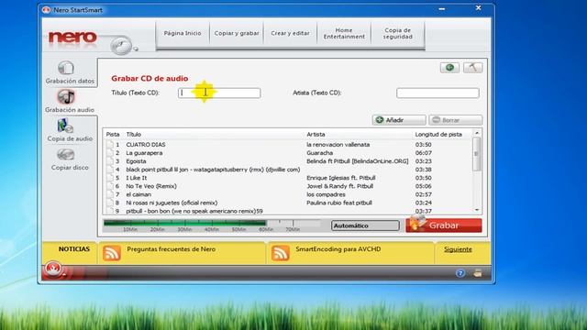Click artist Paulina rubio feat pitbull
Viewport: 587px width, 330px height.
pos(339,203)
